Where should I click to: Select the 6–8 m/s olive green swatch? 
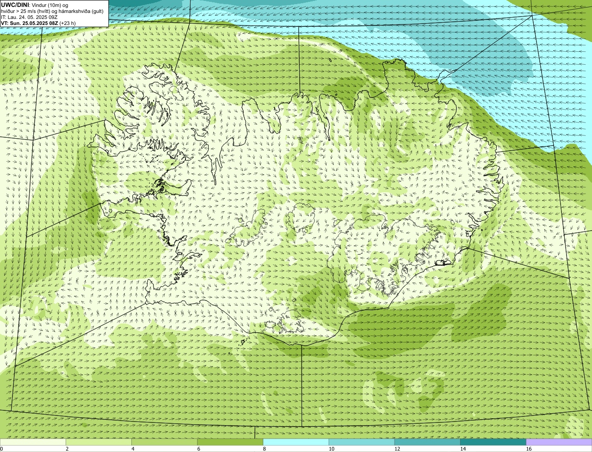tap(230, 442)
